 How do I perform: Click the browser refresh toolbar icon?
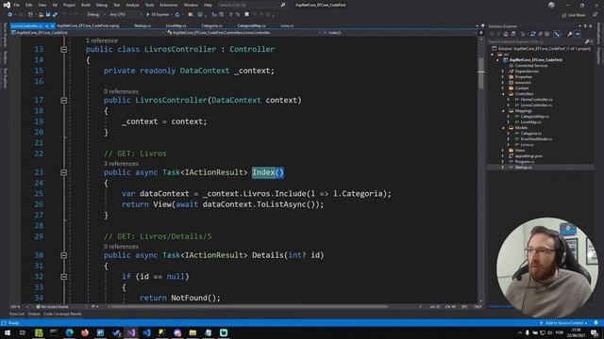[x=177, y=15]
